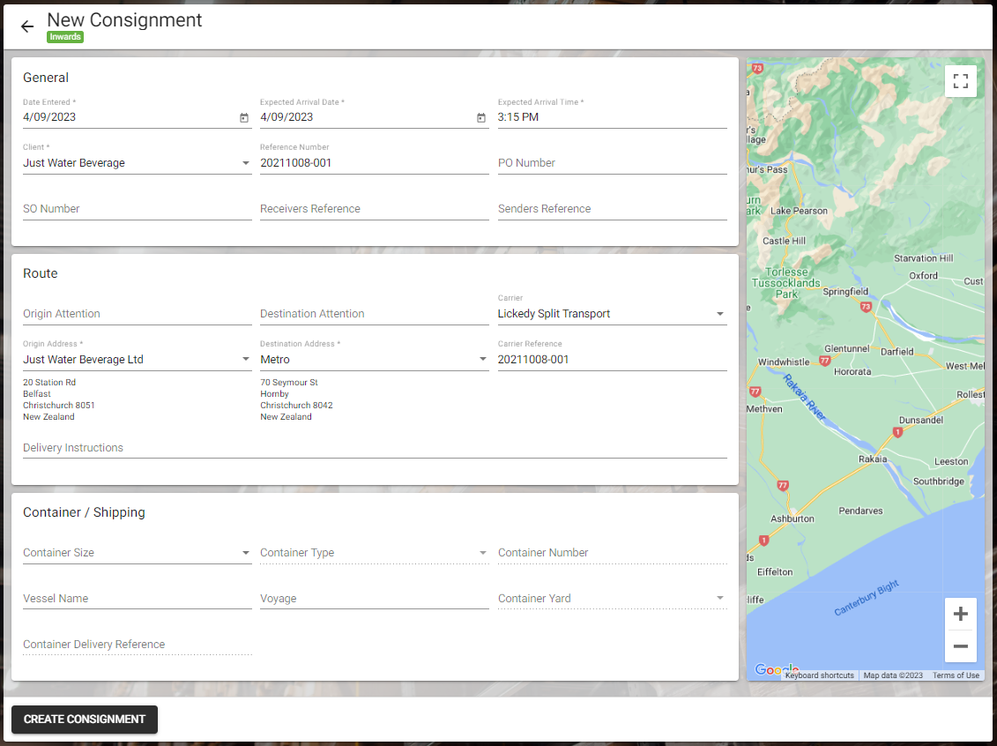
Task: Open the map Terms of Use link
Action: pos(956,675)
